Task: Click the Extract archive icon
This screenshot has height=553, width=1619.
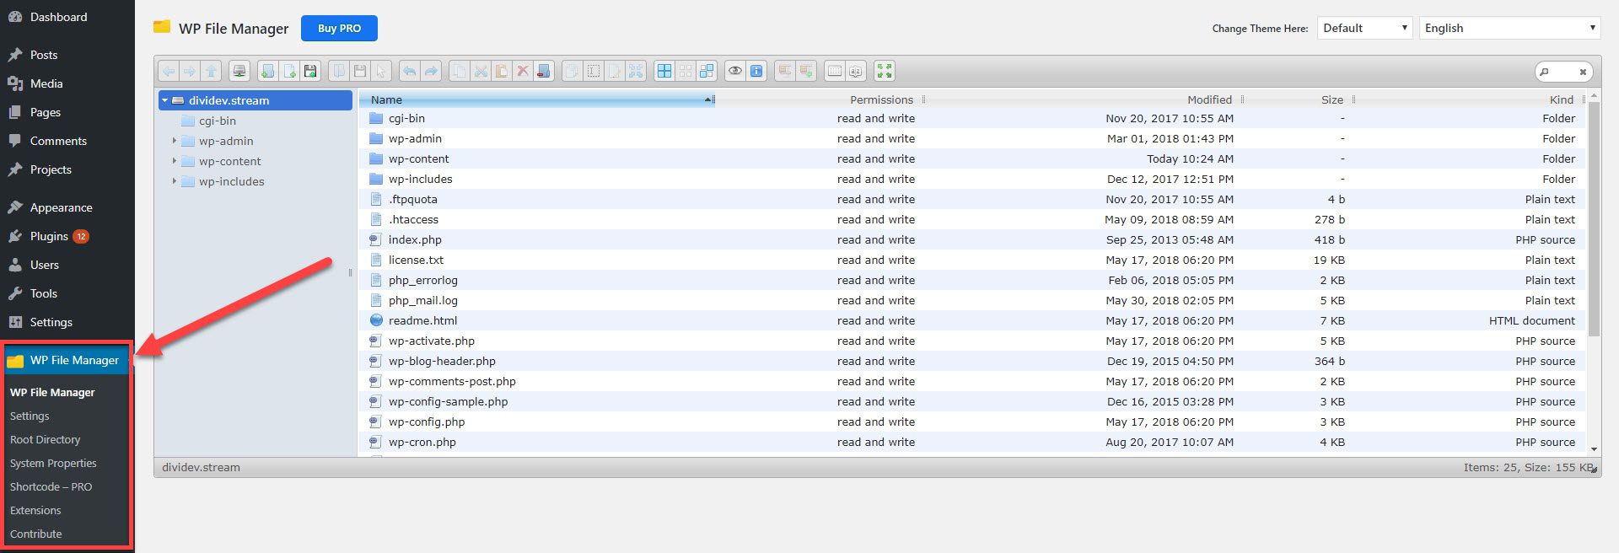Action: (785, 71)
